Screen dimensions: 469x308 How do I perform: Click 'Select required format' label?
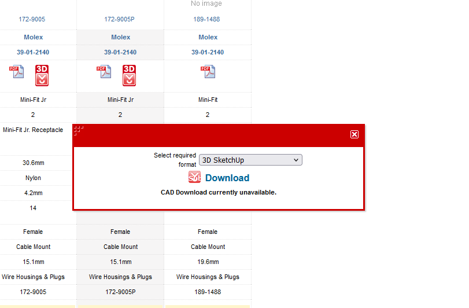click(x=175, y=160)
